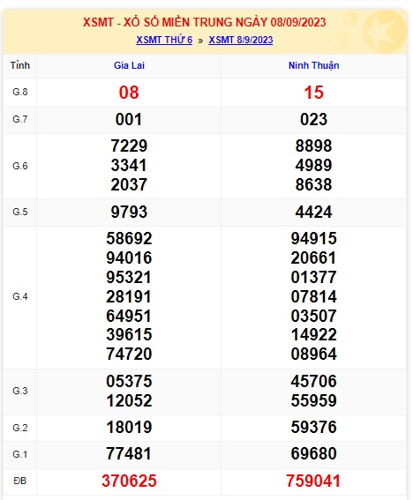Click Ninh Thuận G.5 number 4424

tap(314, 212)
